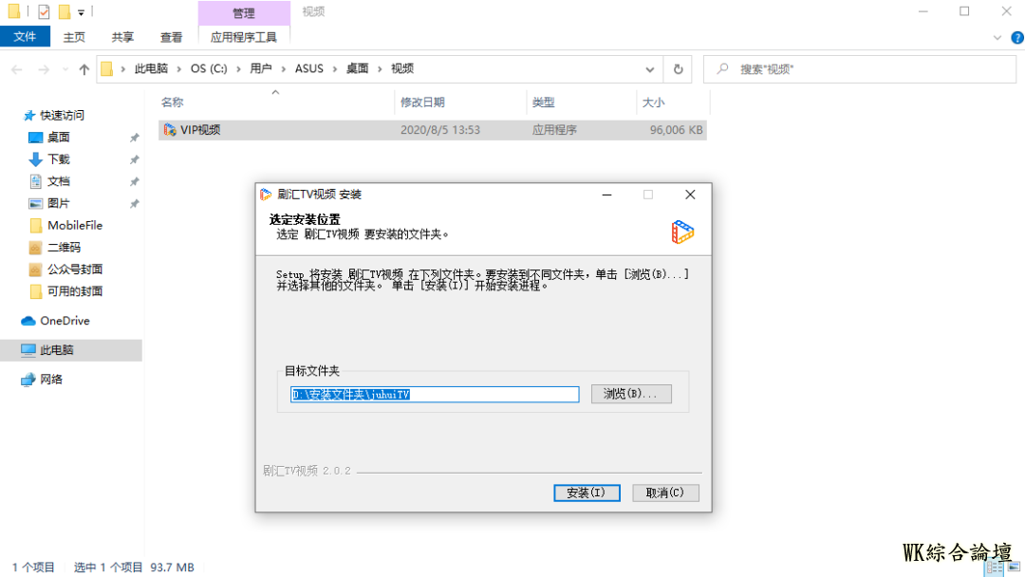Unpin 文档 using its pin icon
The image size is (1025, 577).
tap(134, 181)
